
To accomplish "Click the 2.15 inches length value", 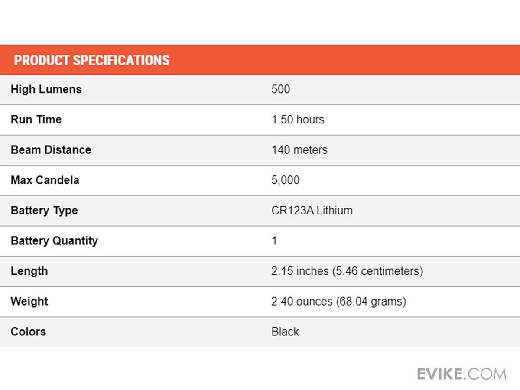I will 347,271.
